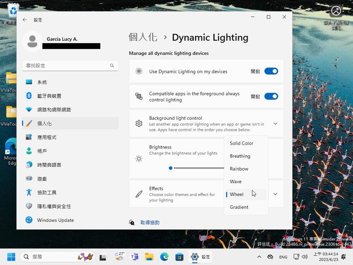The height and width of the screenshot is (265, 353).
Task: Click the back arrow in Settings
Action: 25,19
